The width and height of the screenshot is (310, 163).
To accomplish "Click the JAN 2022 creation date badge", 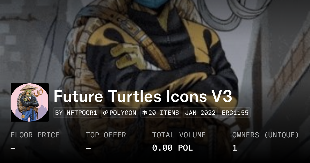I will pyautogui.click(x=200, y=113).
